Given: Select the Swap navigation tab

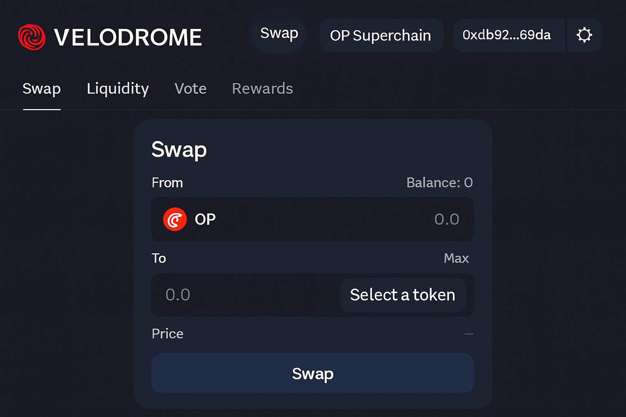Looking at the screenshot, I should click(x=42, y=89).
